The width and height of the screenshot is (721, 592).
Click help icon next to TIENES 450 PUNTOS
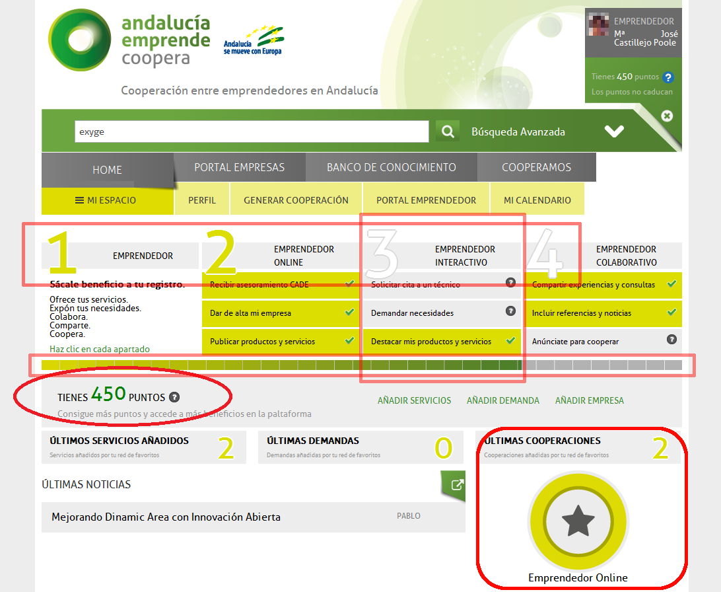pyautogui.click(x=174, y=397)
